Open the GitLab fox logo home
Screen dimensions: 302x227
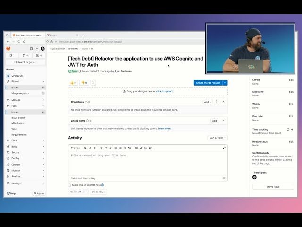(8, 49)
